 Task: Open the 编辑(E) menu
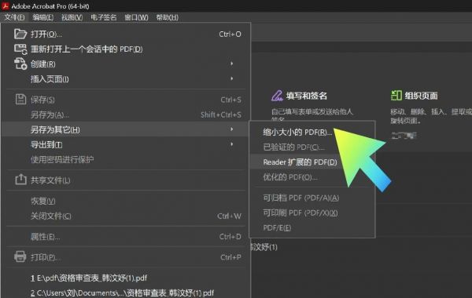point(42,17)
